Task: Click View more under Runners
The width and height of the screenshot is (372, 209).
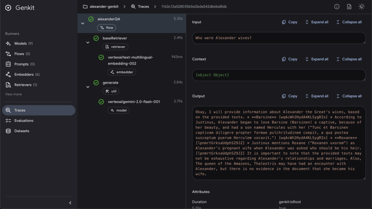Action: [13, 94]
